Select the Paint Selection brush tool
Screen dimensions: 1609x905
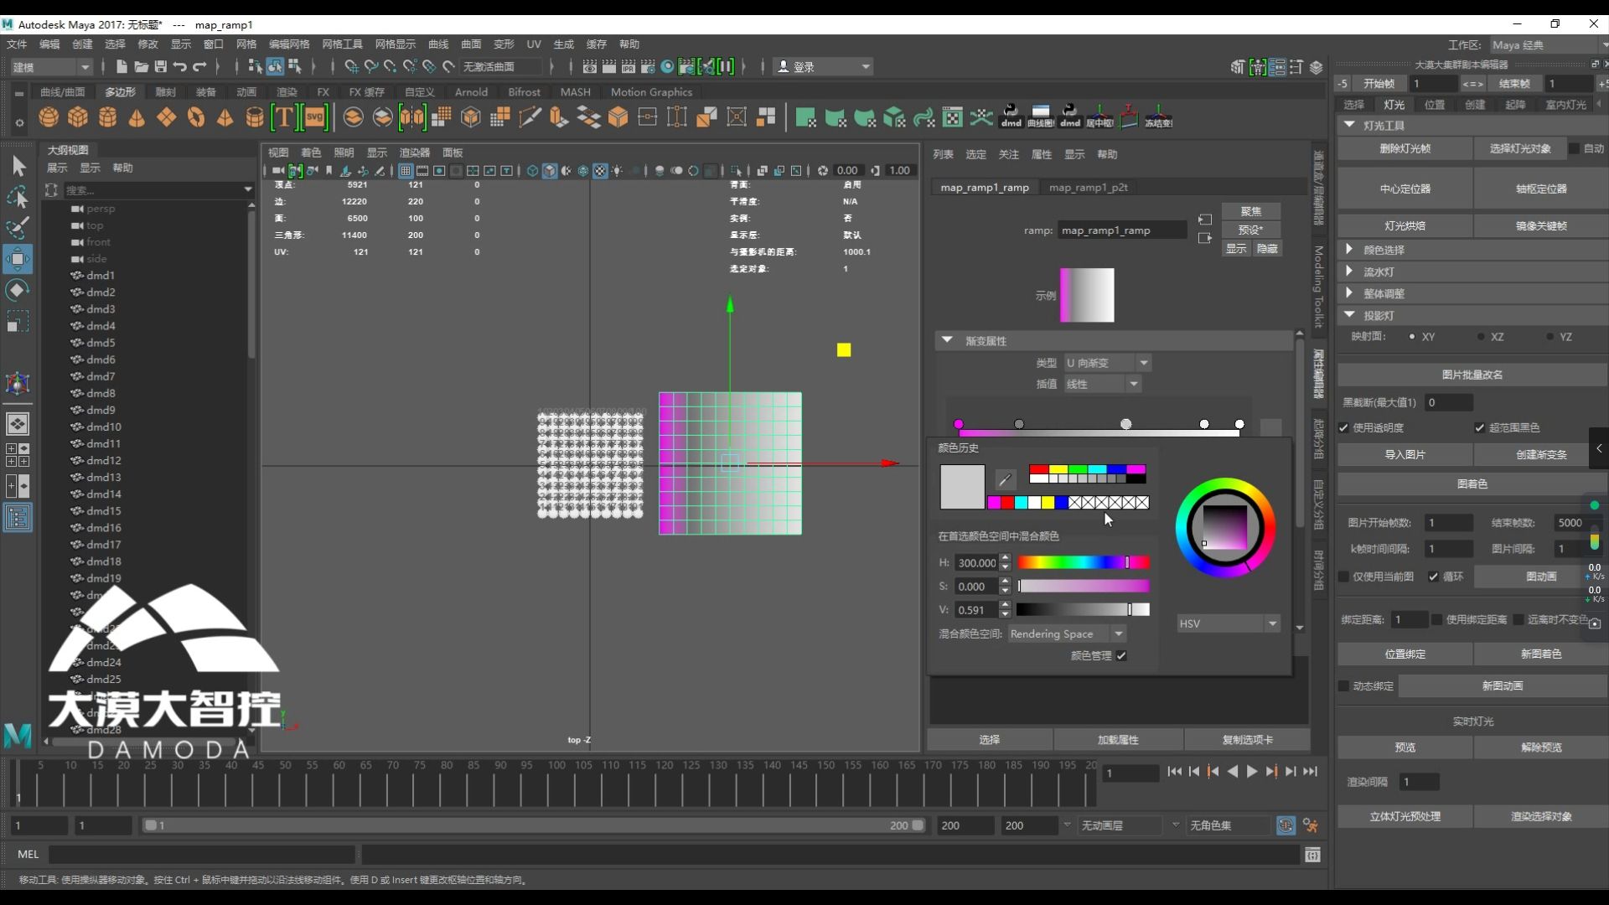pyautogui.click(x=18, y=227)
